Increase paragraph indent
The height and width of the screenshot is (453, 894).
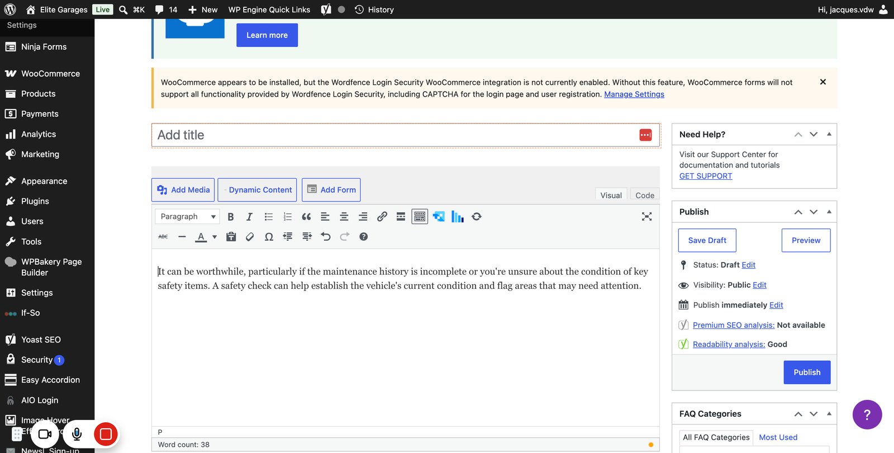[307, 237]
